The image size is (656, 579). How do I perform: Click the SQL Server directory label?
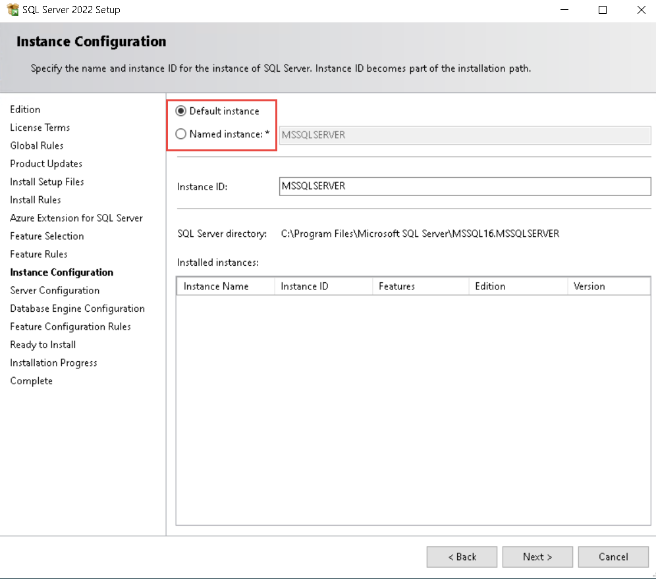pos(222,234)
